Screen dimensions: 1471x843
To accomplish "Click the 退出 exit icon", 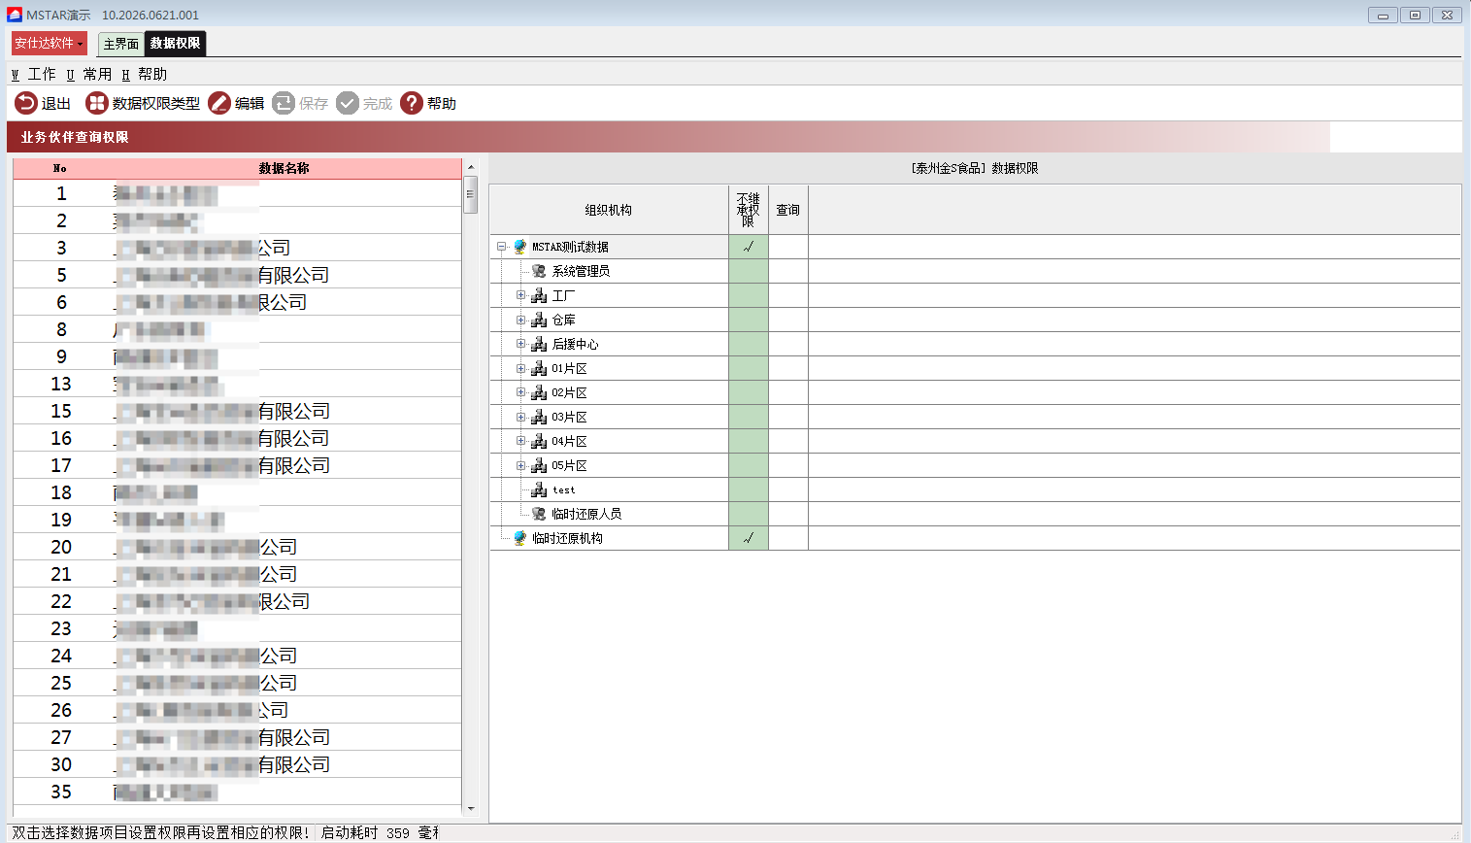I will [x=26, y=103].
